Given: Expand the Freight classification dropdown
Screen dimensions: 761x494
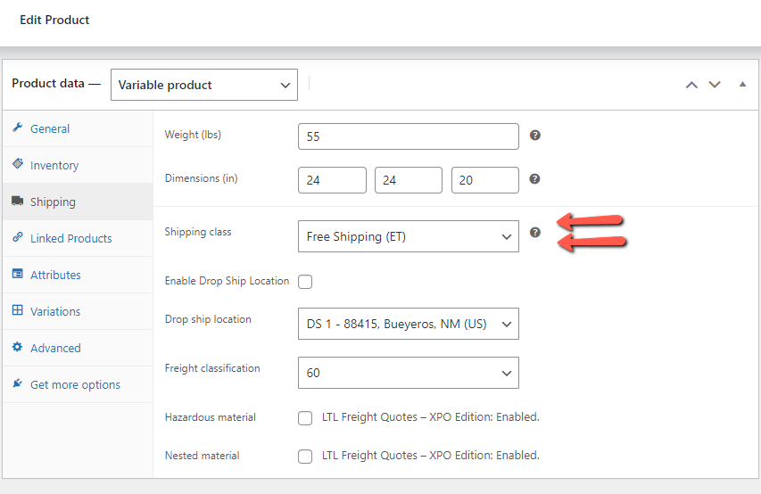Looking at the screenshot, I should pyautogui.click(x=408, y=373).
